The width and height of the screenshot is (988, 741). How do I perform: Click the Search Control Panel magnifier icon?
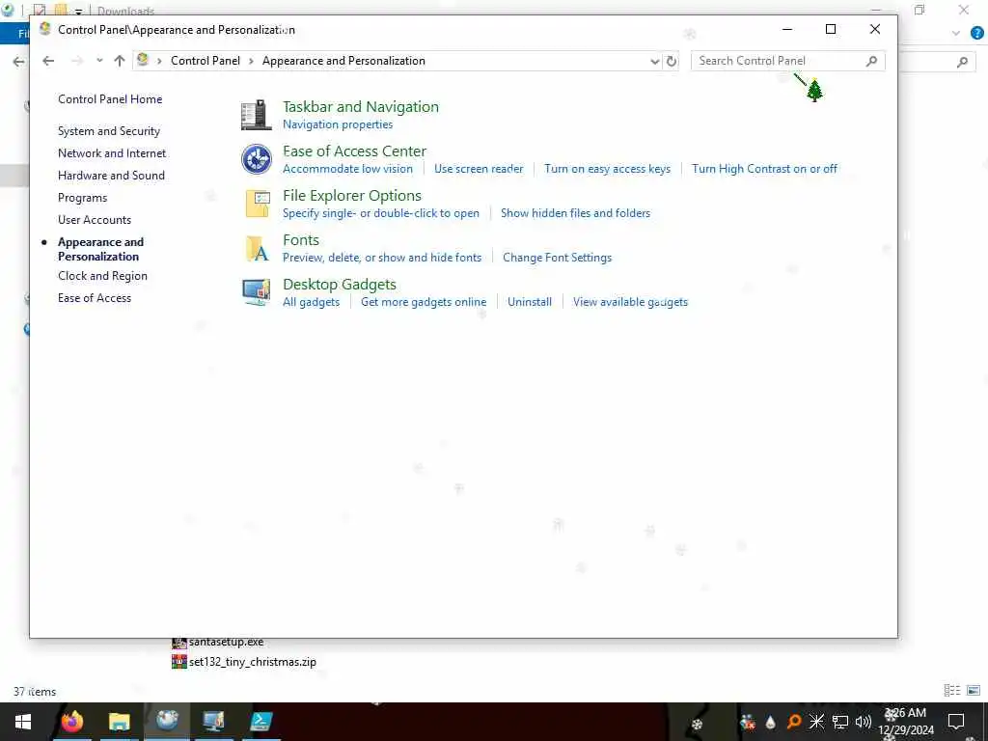(x=871, y=61)
